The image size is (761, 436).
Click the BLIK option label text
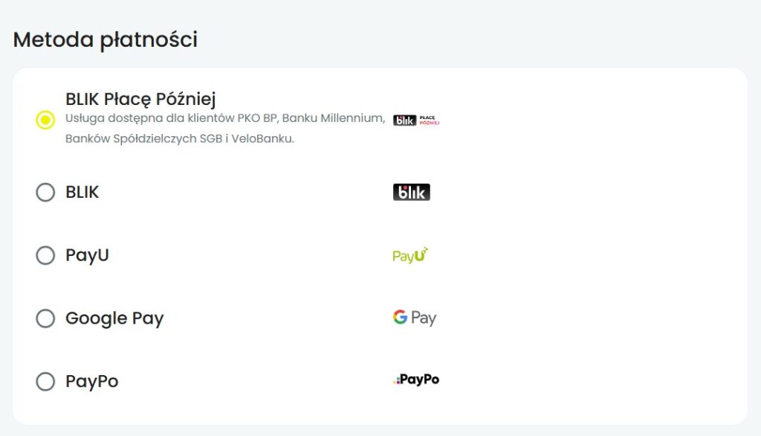click(x=82, y=192)
